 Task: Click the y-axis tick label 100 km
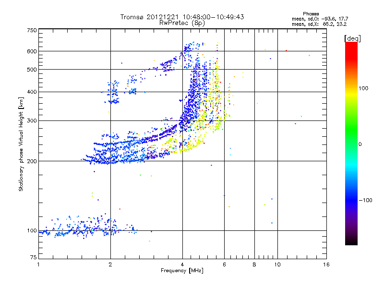coord(32,231)
